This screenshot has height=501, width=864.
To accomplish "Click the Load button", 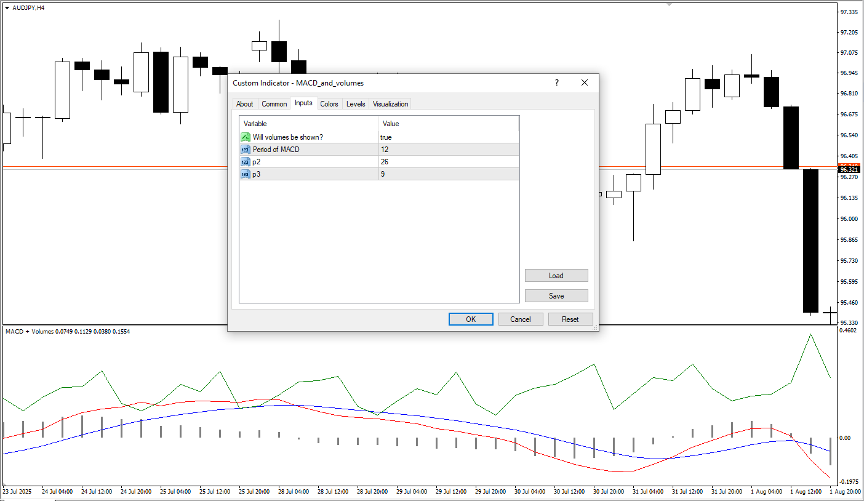I will coord(556,276).
